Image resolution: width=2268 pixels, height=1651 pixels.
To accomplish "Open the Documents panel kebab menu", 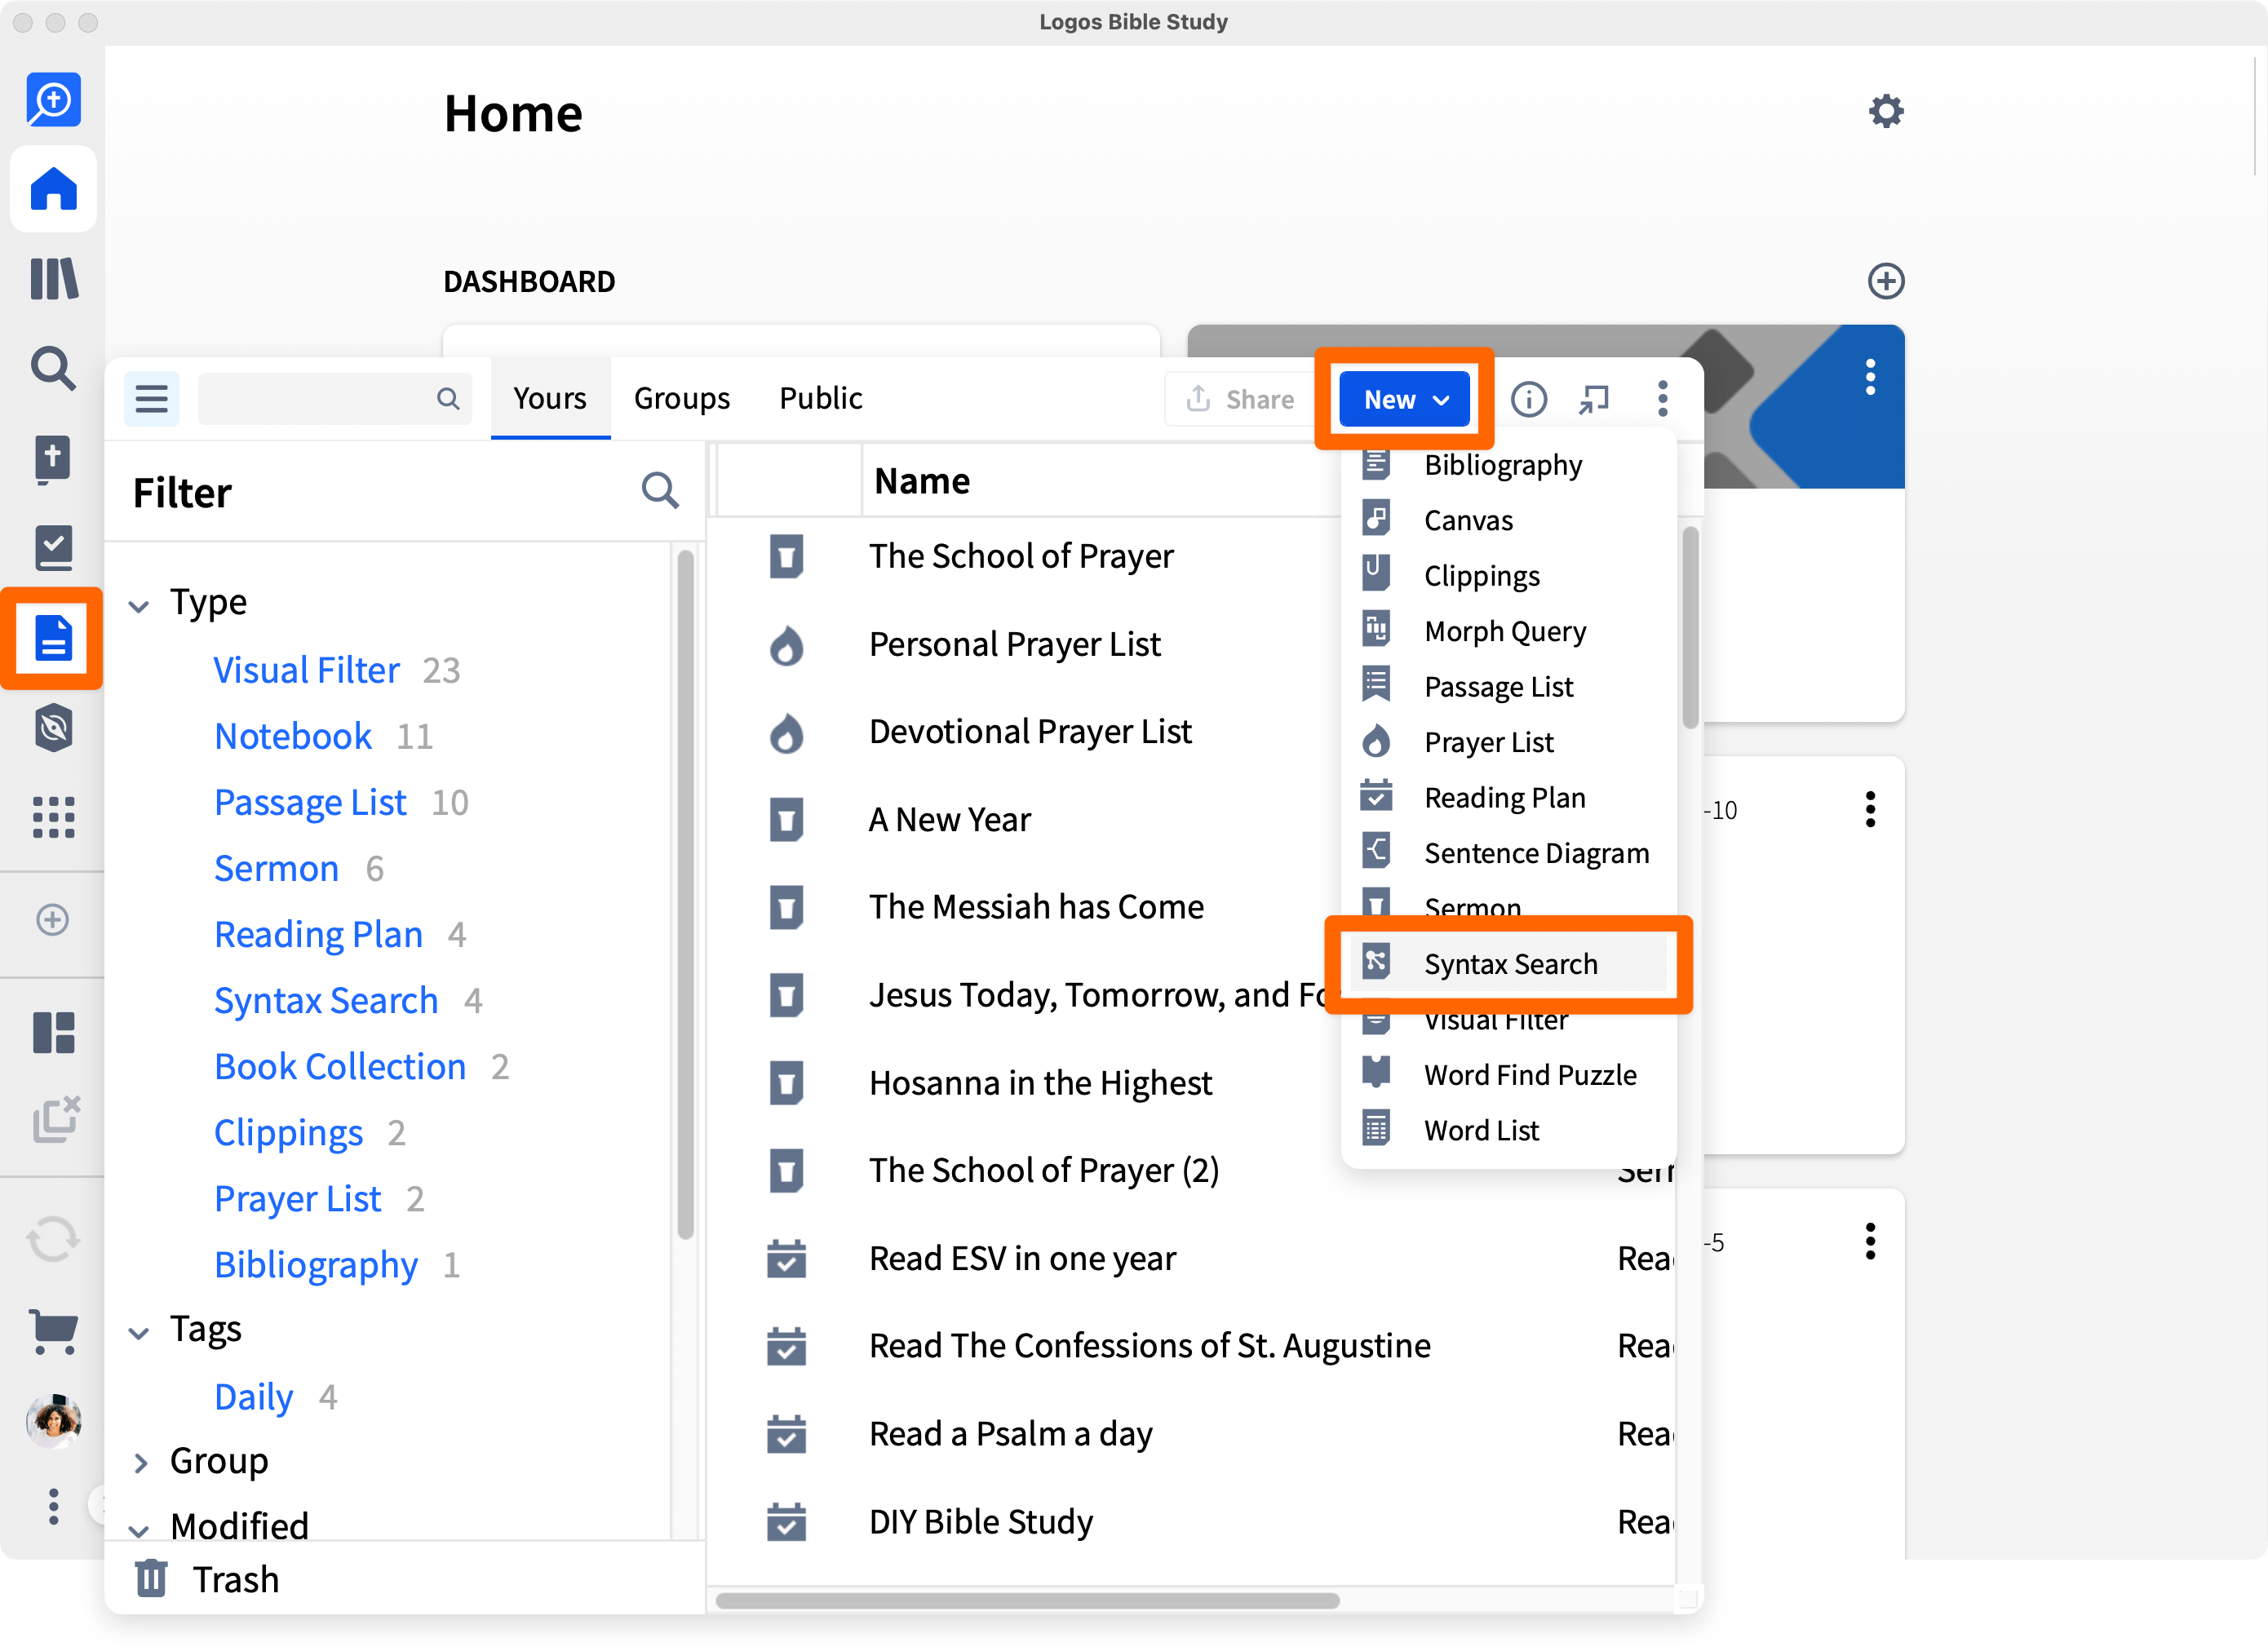I will click(1662, 399).
